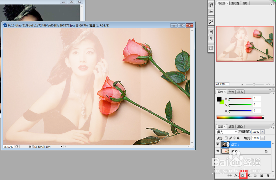Close the Layers panel group
The image size is (276, 180).
[273, 124]
